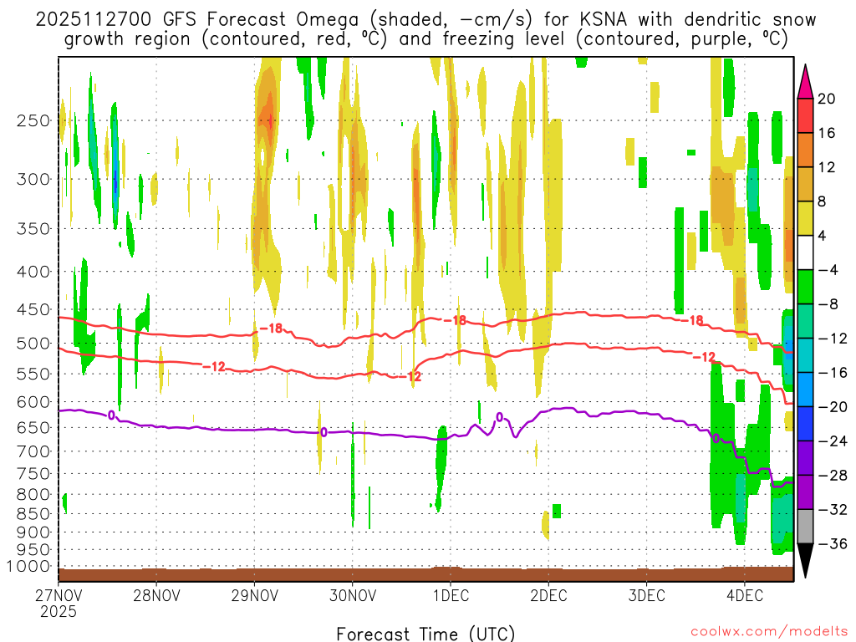
Task: Click the red -18 contour label between 3DEC and 4DEC
Action: 692,320
